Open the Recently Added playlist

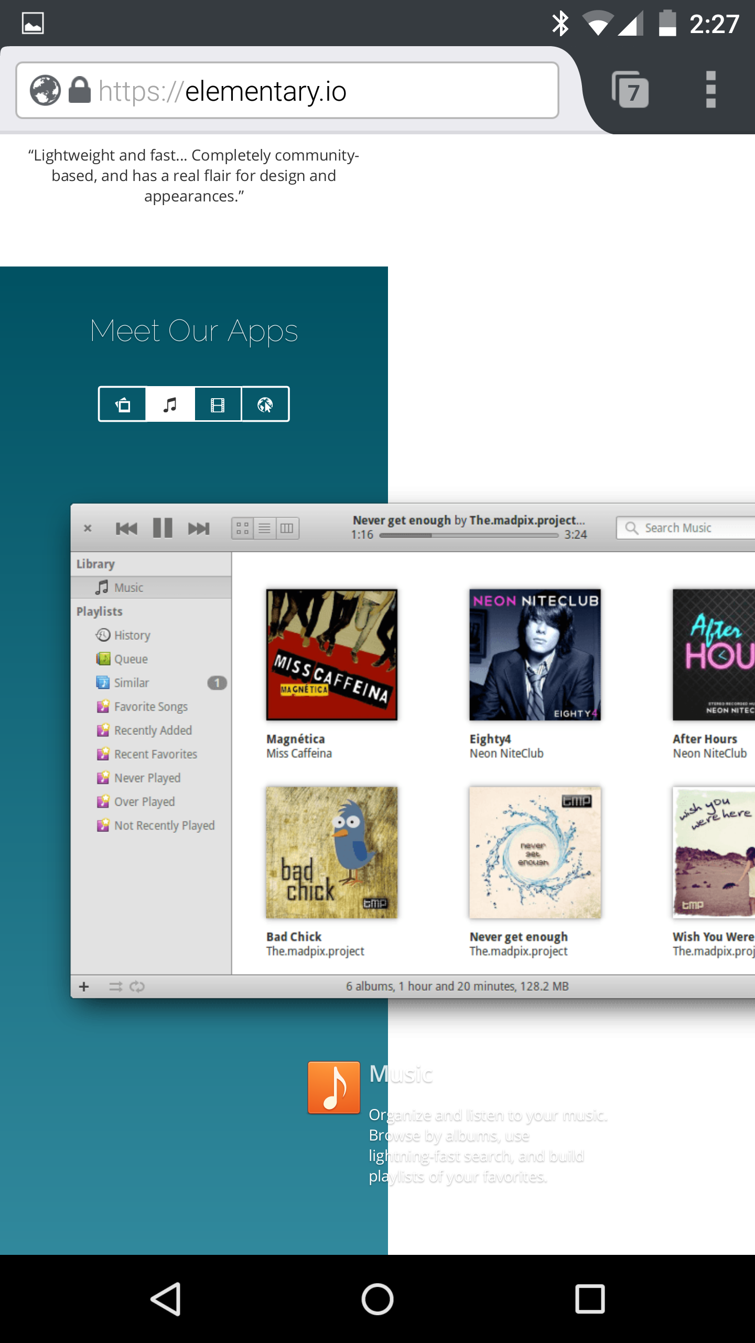coord(151,730)
